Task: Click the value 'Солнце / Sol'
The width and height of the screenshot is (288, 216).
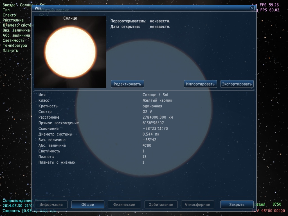Action: (155, 95)
